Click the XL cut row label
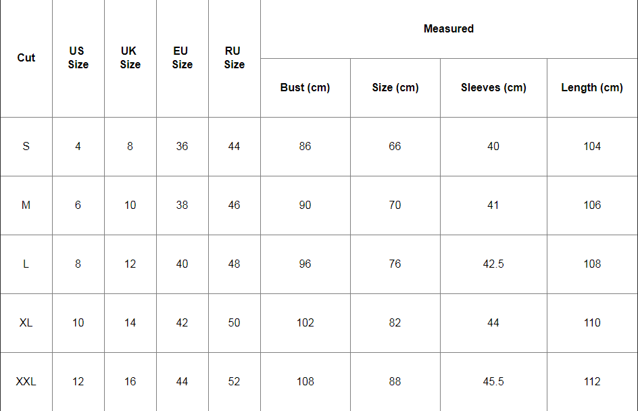638x411 pixels. pyautogui.click(x=26, y=323)
